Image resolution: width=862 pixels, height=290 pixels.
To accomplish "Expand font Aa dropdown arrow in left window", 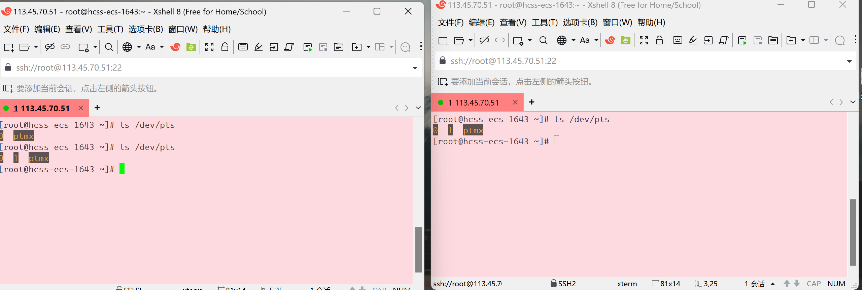I will tap(162, 47).
